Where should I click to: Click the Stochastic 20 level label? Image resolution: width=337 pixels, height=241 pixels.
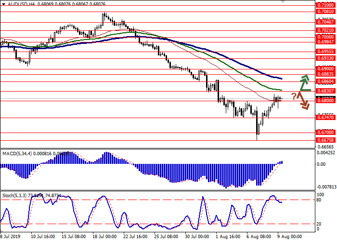(x=319, y=224)
